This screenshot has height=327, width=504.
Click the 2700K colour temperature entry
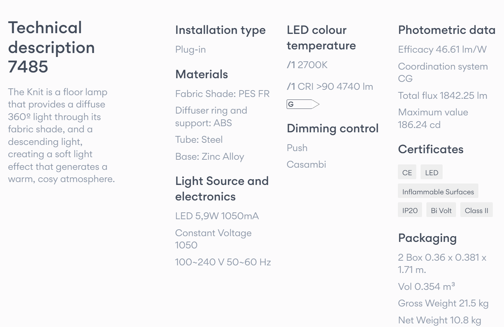click(307, 65)
